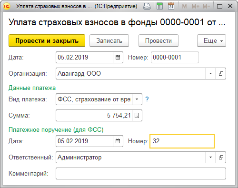Click the M memory button
The width and height of the screenshot is (238, 188).
184,6
